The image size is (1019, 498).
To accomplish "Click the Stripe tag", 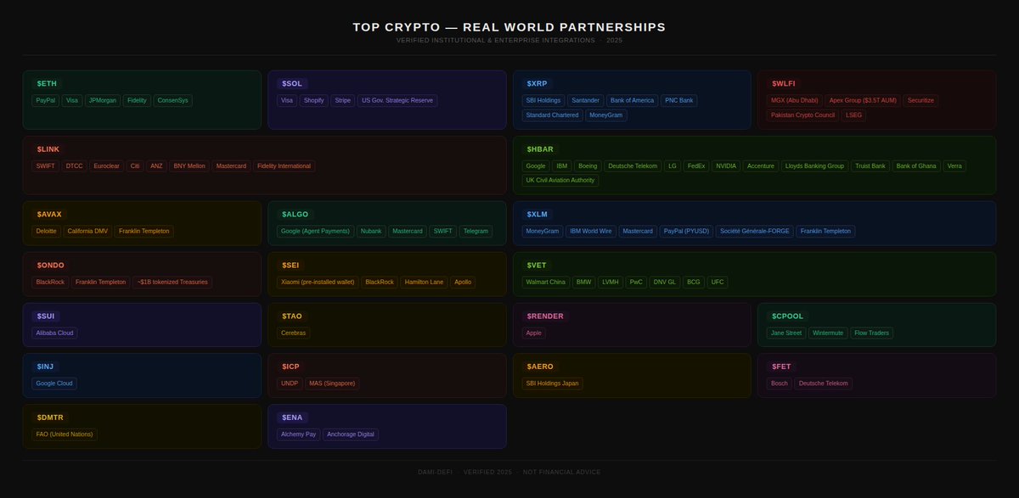I will tap(342, 100).
